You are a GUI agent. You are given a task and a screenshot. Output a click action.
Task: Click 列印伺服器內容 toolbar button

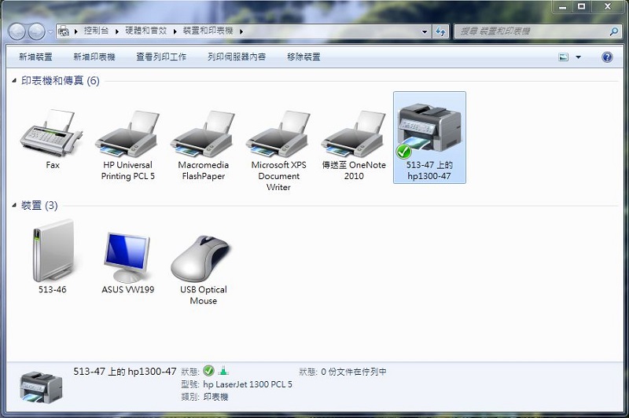(237, 57)
